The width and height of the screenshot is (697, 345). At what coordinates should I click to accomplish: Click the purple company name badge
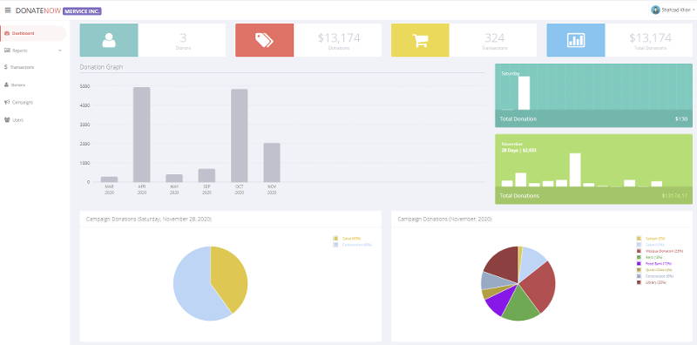(82, 10)
